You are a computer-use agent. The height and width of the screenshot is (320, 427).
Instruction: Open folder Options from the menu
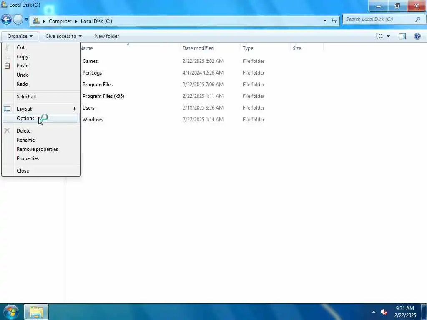click(x=41, y=118)
